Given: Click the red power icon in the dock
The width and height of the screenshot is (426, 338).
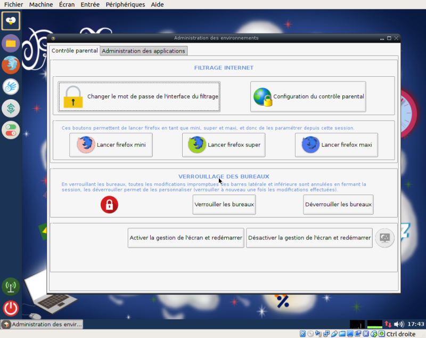Looking at the screenshot, I should pos(11,308).
